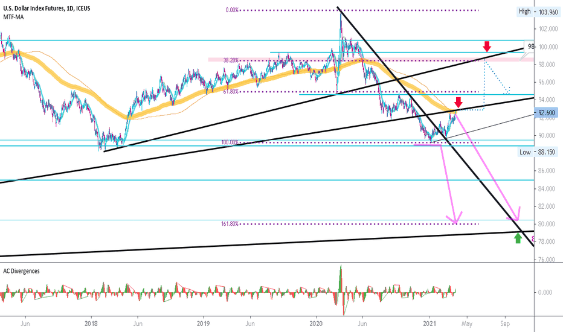563x332 pixels.
Task: Select the 92.600 current price tag
Action: pyautogui.click(x=546, y=113)
